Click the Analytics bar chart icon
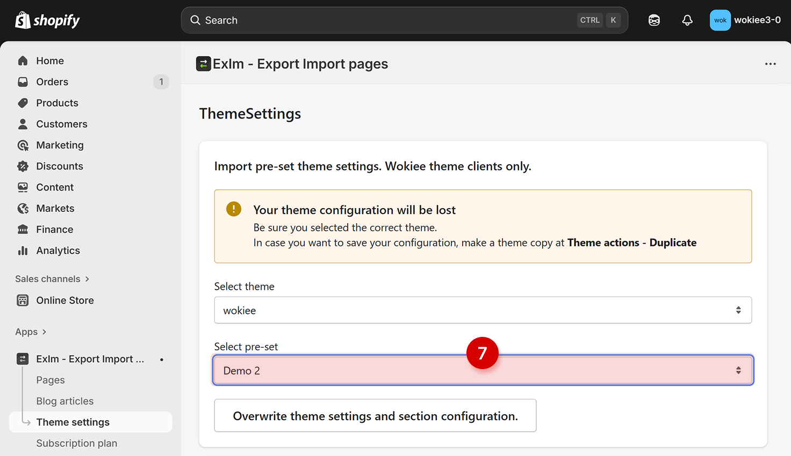Image resolution: width=791 pixels, height=456 pixels. [x=23, y=251]
